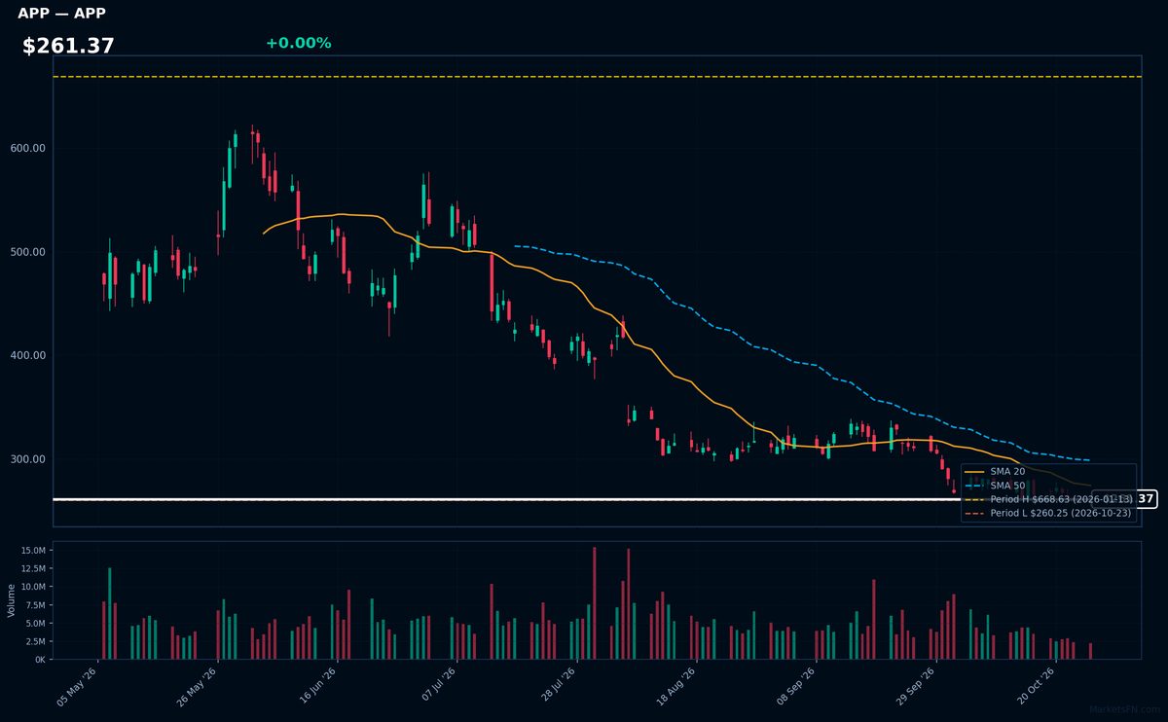The image size is (1168, 722).
Task: Select the $261.37 current price heading
Action: (x=68, y=46)
